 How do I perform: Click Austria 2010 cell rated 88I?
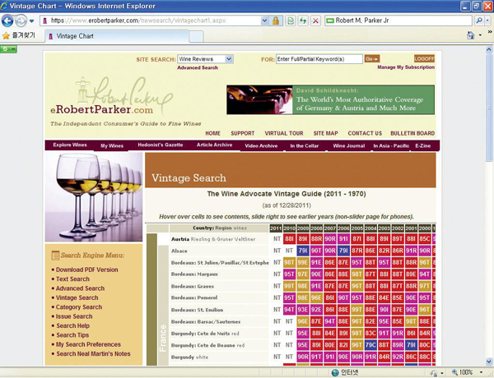coord(289,239)
